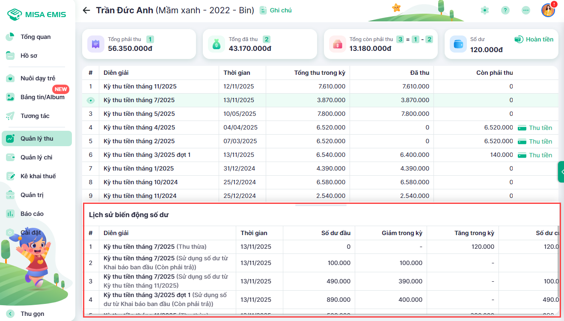The height and width of the screenshot is (321, 564).
Task: Open the Ghi chú note icon
Action: (x=264, y=10)
